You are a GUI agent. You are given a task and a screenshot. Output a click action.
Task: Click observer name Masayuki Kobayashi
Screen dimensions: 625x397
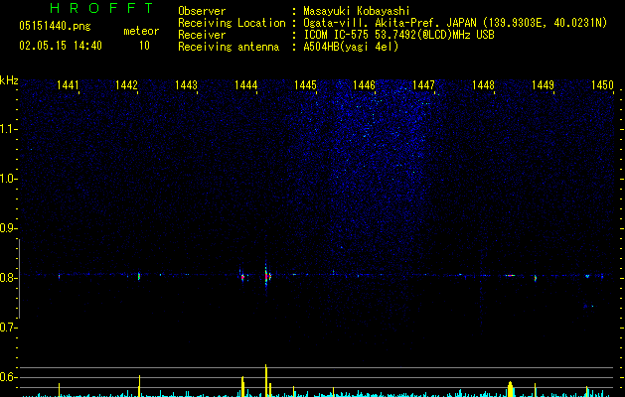tap(357, 11)
